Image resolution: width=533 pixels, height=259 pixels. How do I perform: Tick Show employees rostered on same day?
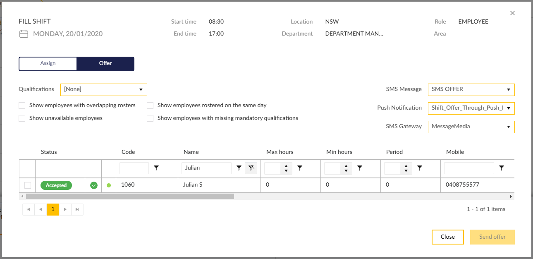pos(150,106)
